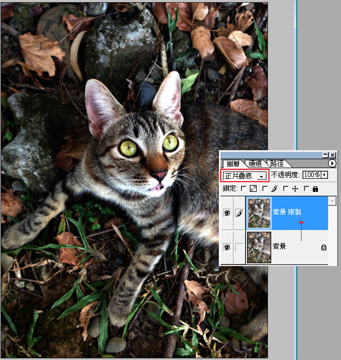341x360 pixels.
Task: Switch to the 通道 (Channels) tab
Action: coord(255,164)
